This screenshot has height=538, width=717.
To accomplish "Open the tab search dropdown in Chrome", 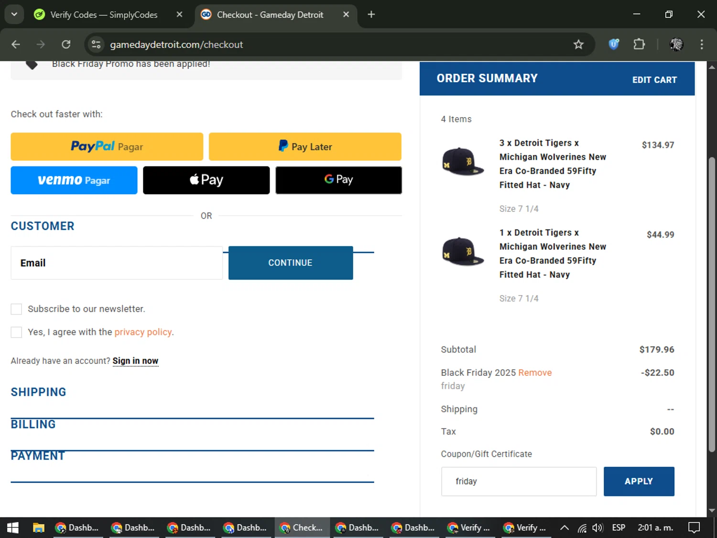I will [x=14, y=14].
